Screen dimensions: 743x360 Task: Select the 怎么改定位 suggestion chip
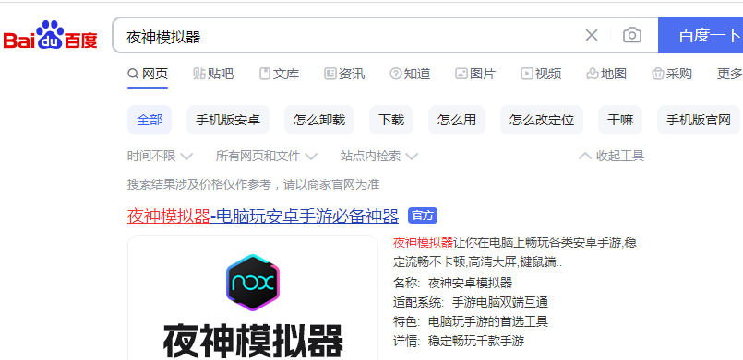click(x=542, y=120)
